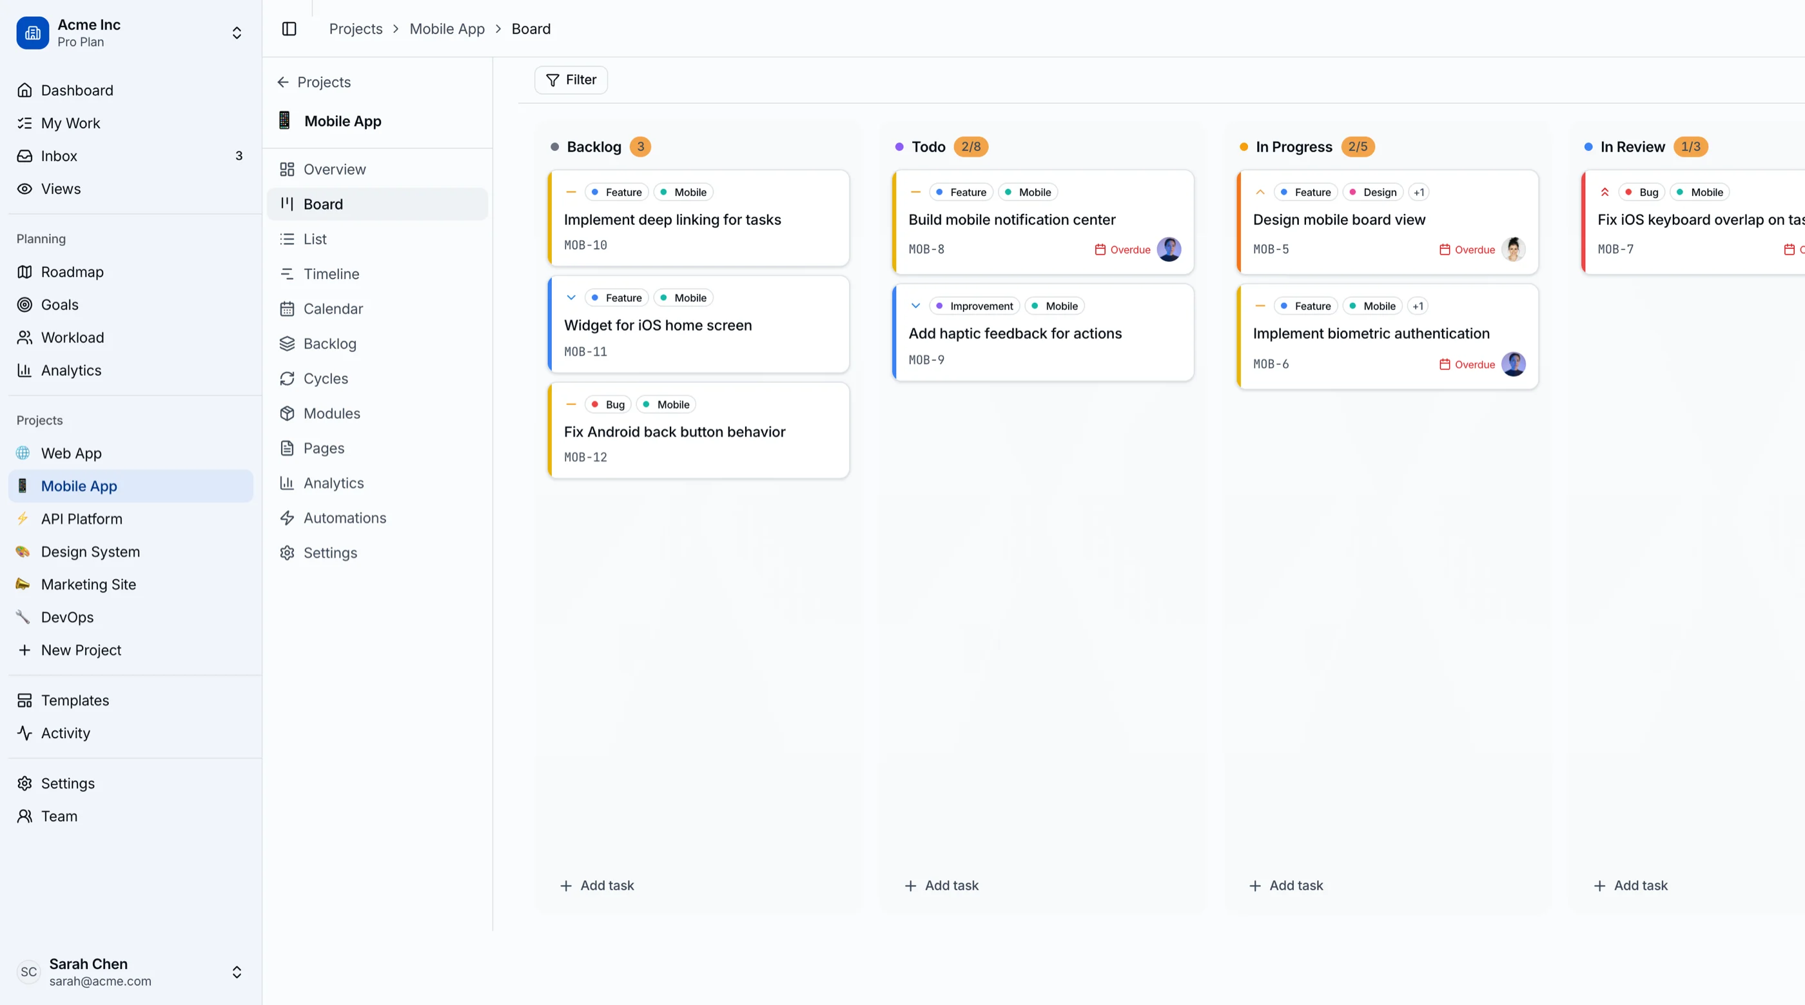1805x1005 pixels.
Task: Open My Work checklist icon
Action: click(x=24, y=123)
